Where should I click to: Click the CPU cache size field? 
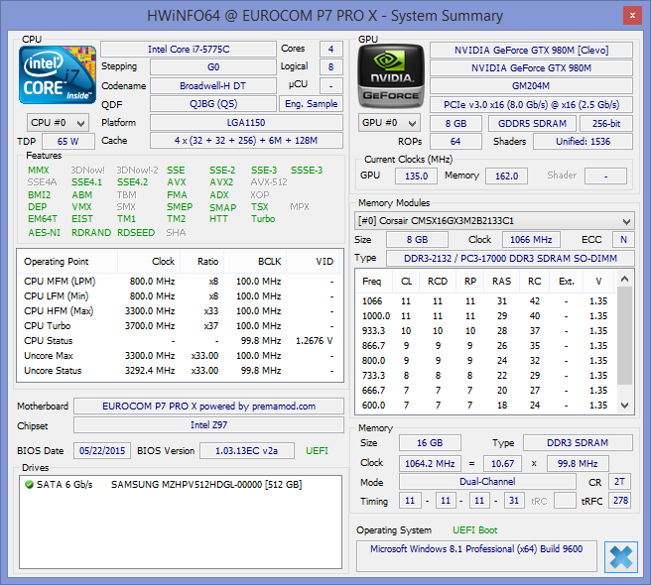click(x=246, y=140)
